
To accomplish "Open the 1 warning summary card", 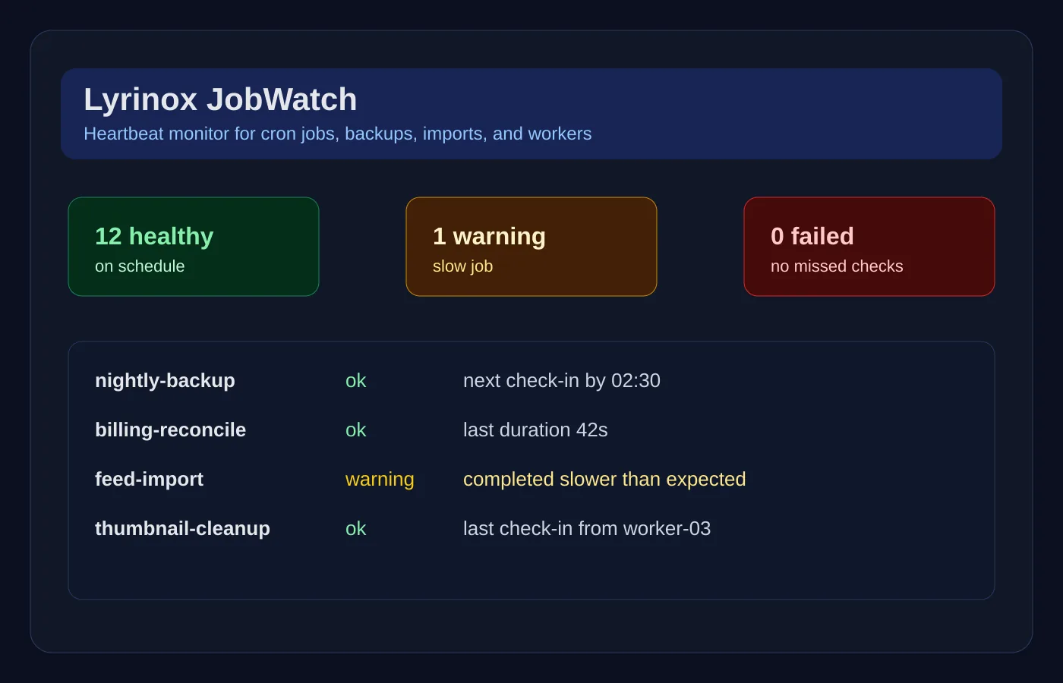I will (x=531, y=247).
